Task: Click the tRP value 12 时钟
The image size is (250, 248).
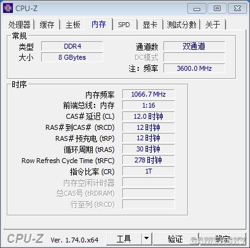Action: [149, 138]
